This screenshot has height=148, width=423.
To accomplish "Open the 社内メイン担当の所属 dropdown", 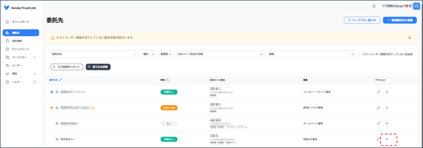I will tap(221, 54).
